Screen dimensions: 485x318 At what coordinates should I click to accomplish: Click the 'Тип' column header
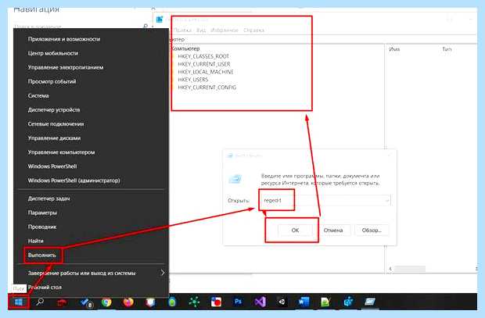[447, 49]
